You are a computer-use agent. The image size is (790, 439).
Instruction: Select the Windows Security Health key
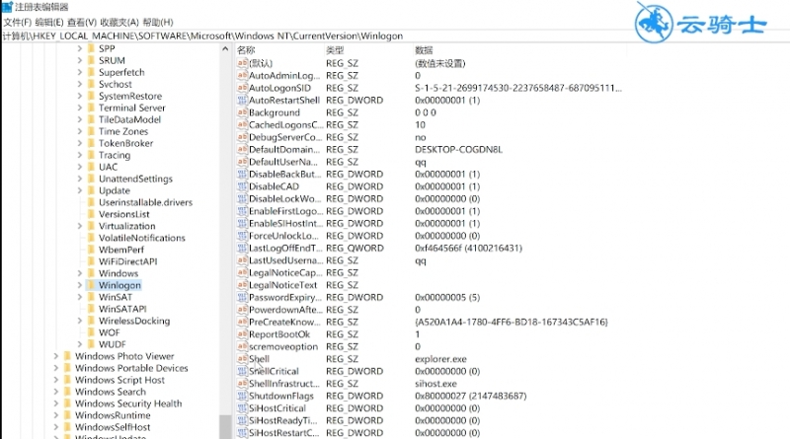[128, 403]
